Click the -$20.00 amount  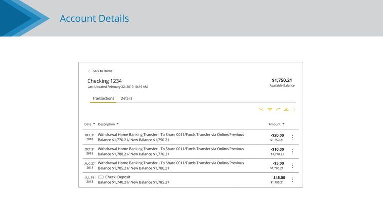(277, 135)
